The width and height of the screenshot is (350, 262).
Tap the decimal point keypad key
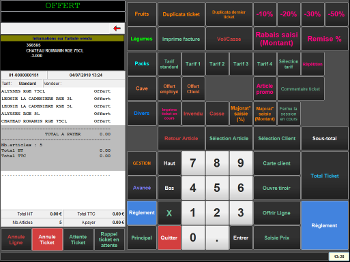pos(217,238)
